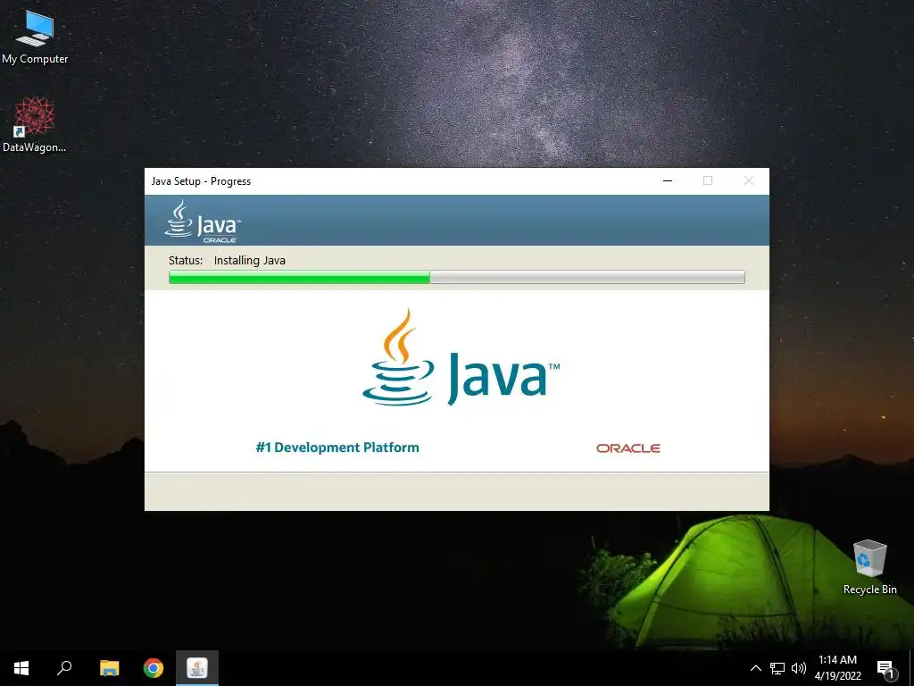
Task: Activate the Java installer taskbar button
Action: [197, 668]
